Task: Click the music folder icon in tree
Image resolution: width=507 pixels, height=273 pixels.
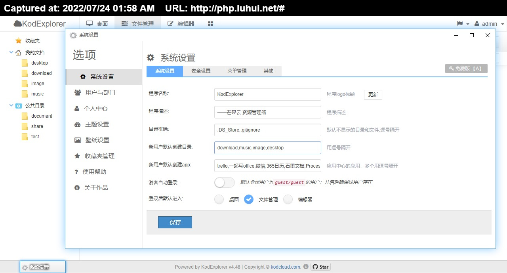Action: 25,94
